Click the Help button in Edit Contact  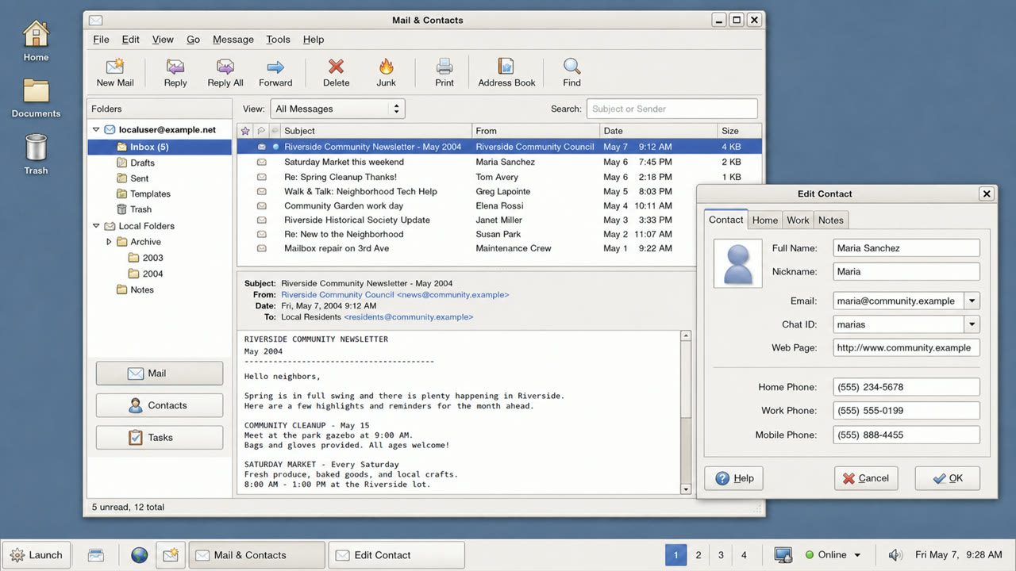(734, 478)
